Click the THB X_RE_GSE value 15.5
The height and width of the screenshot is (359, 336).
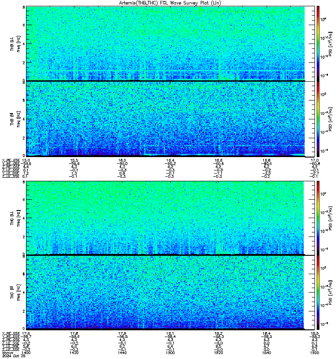[x=74, y=160]
